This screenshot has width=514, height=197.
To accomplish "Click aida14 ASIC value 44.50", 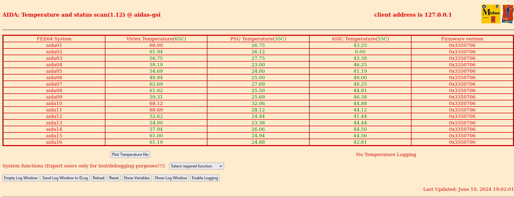I will (x=360, y=129).
